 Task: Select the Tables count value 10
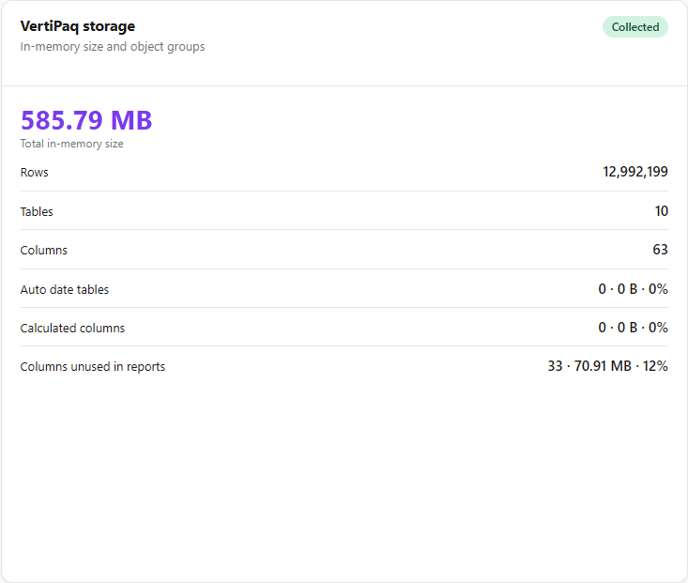[x=661, y=211]
